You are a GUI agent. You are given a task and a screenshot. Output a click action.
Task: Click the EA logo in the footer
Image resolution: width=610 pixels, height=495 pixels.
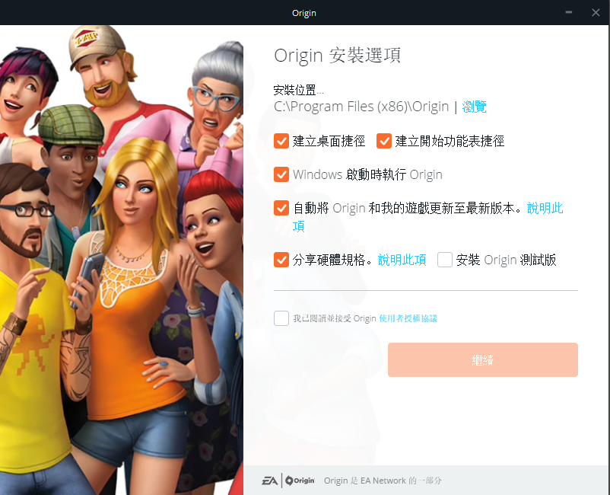click(x=272, y=480)
